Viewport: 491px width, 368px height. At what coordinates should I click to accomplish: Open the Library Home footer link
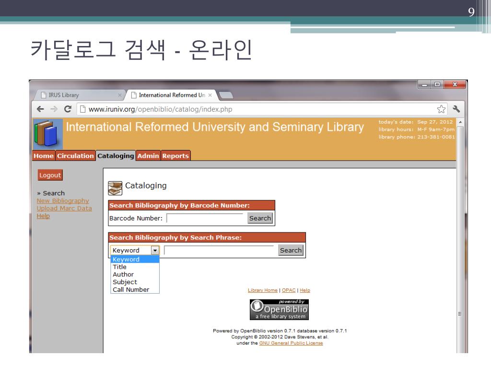[263, 290]
